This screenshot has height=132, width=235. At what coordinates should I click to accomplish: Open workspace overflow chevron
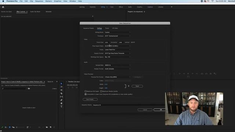click(x=171, y=7)
